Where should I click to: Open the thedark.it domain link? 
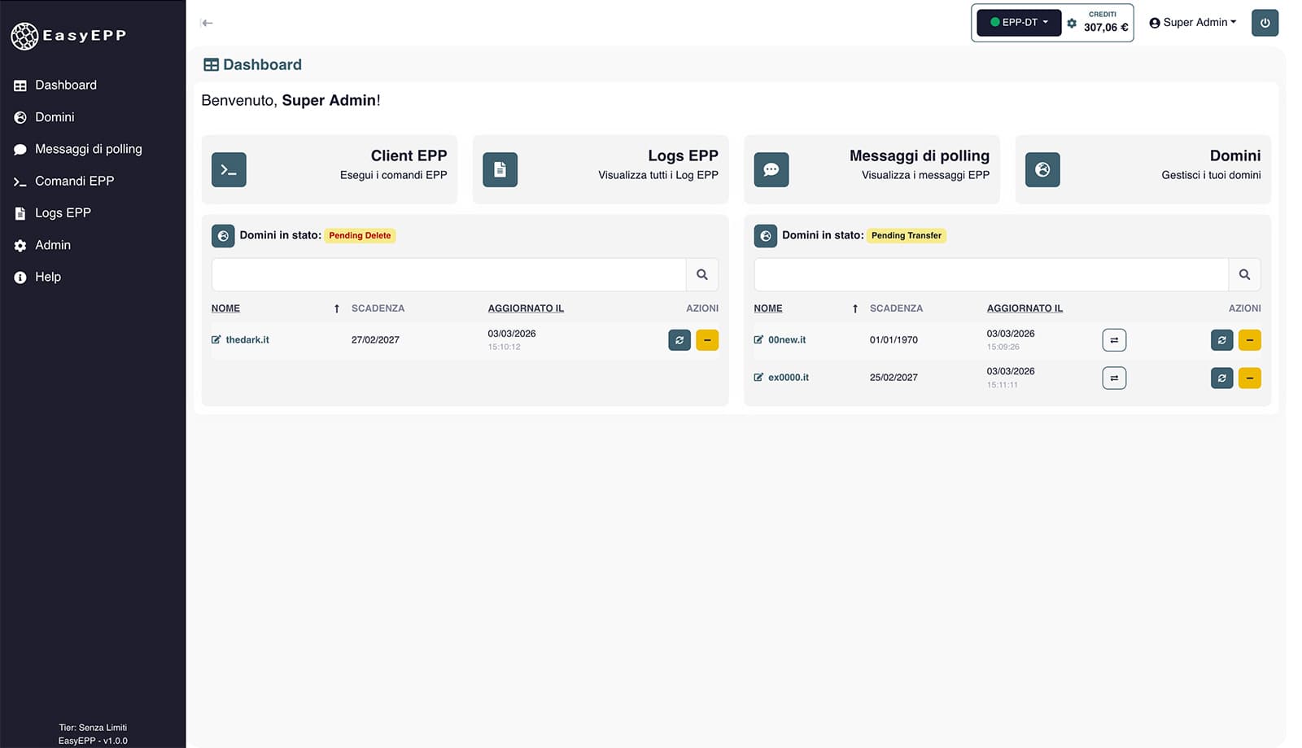247,340
